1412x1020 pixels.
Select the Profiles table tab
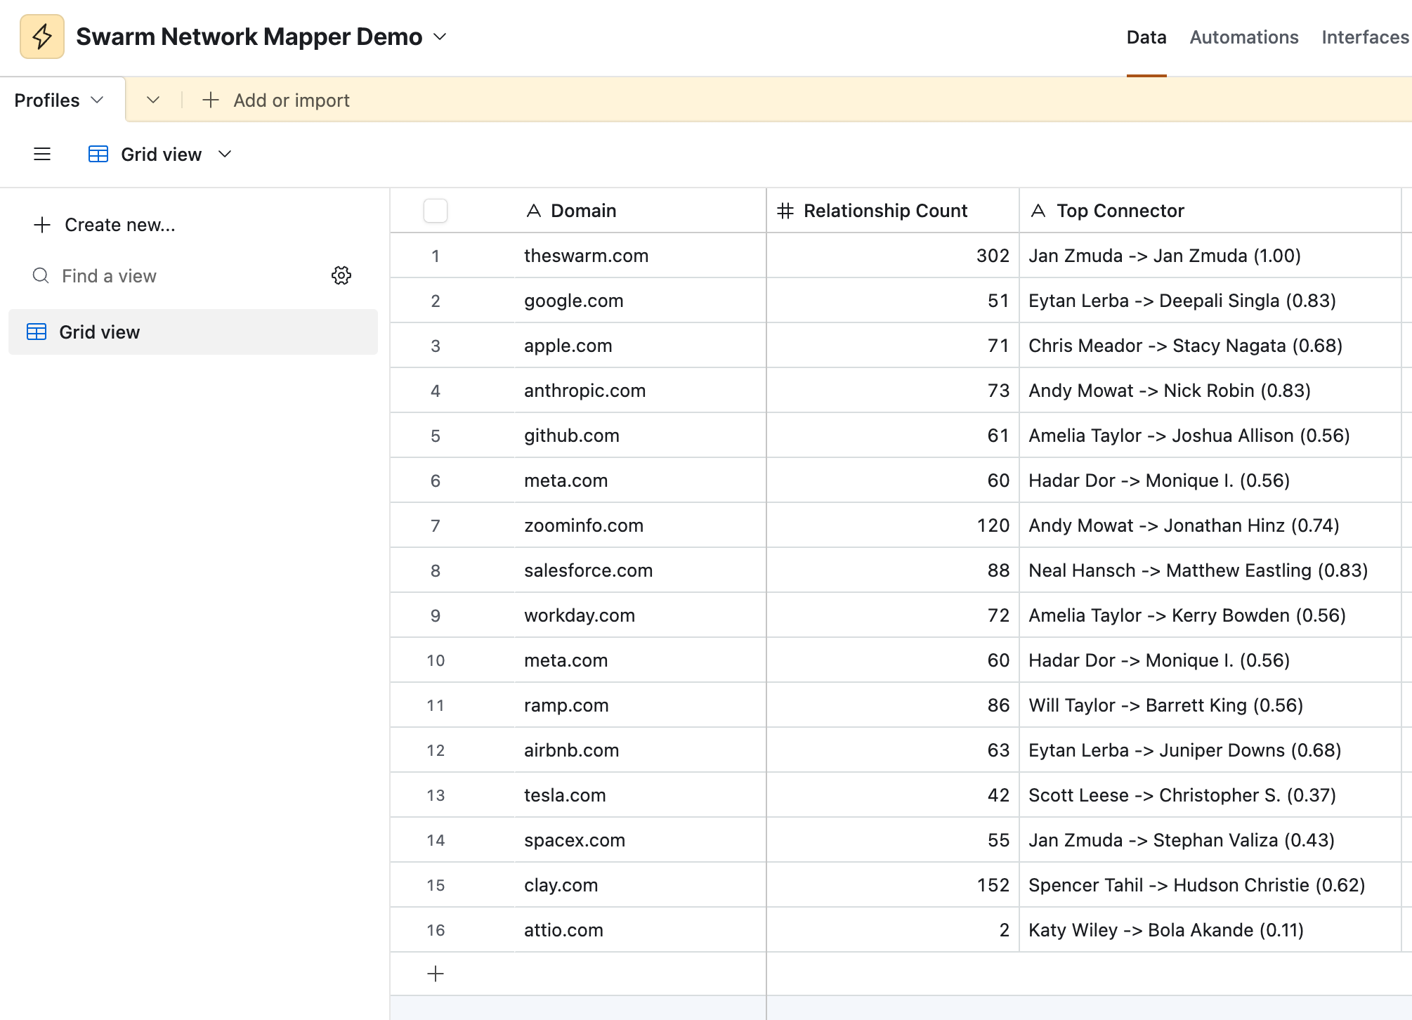coord(47,100)
